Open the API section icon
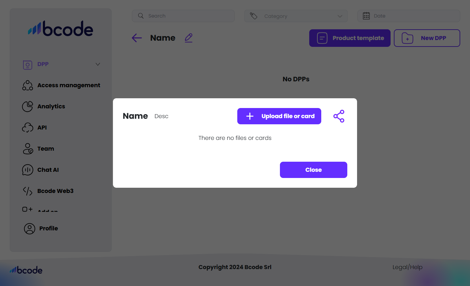The width and height of the screenshot is (470, 286). [x=28, y=128]
